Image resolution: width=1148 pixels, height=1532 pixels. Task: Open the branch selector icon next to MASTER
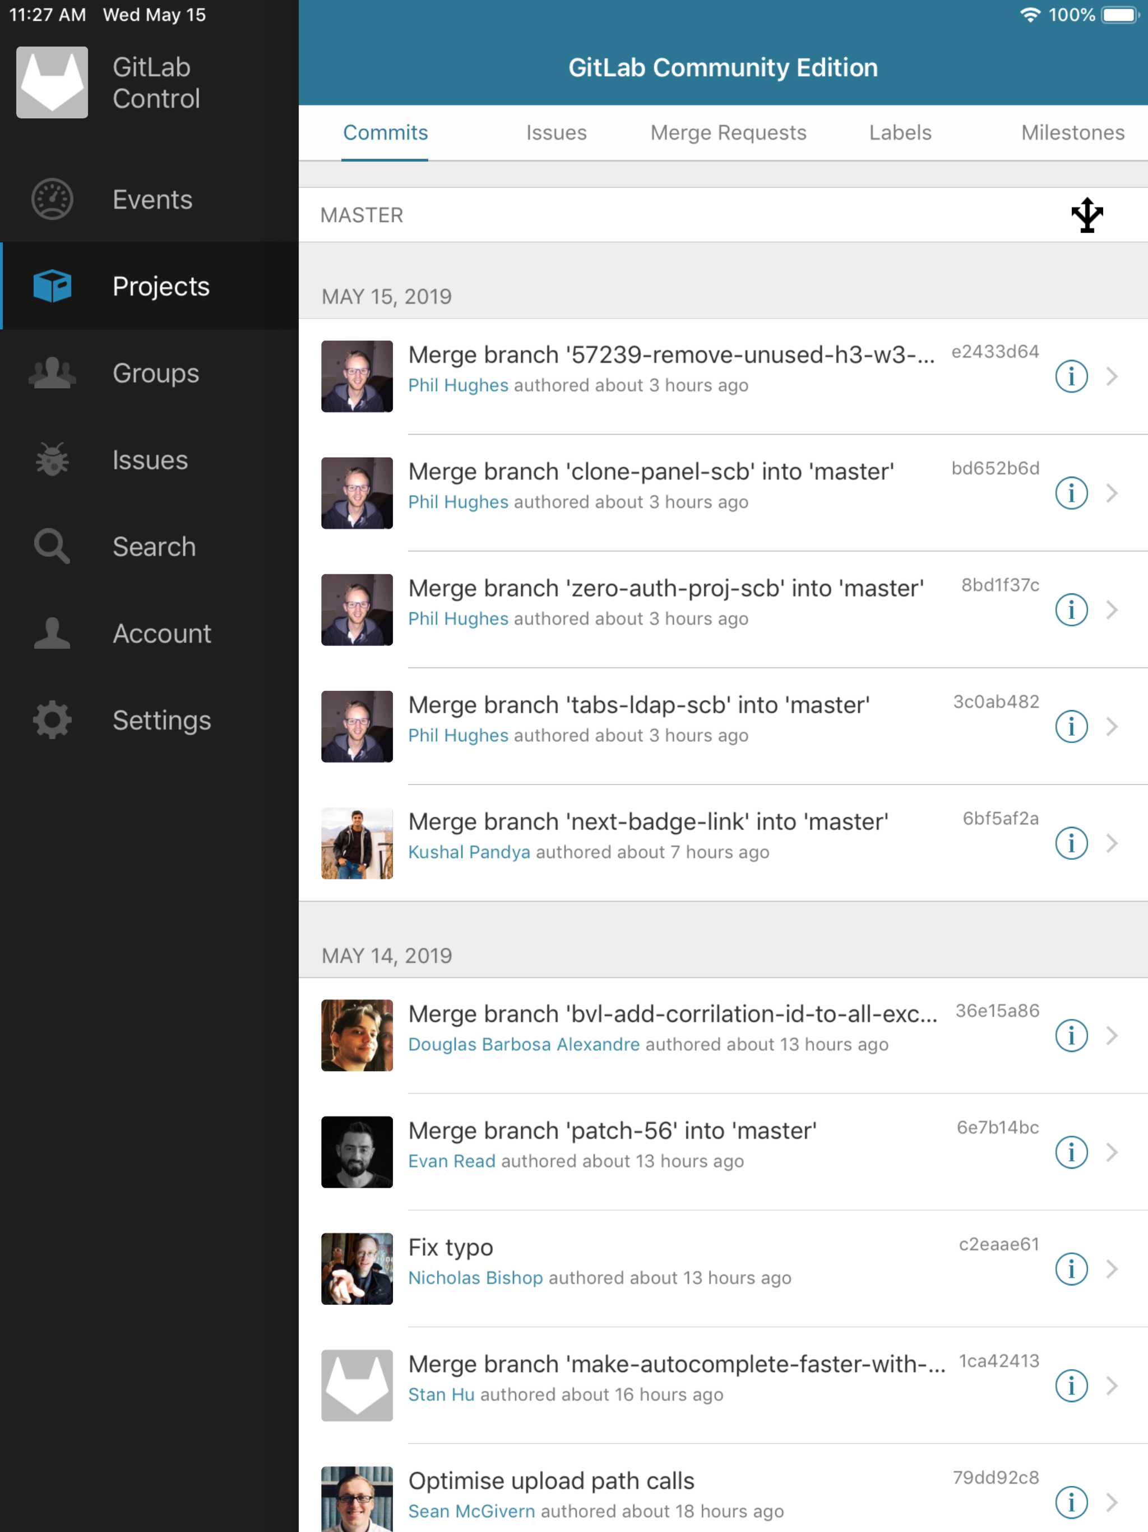click(x=1086, y=215)
